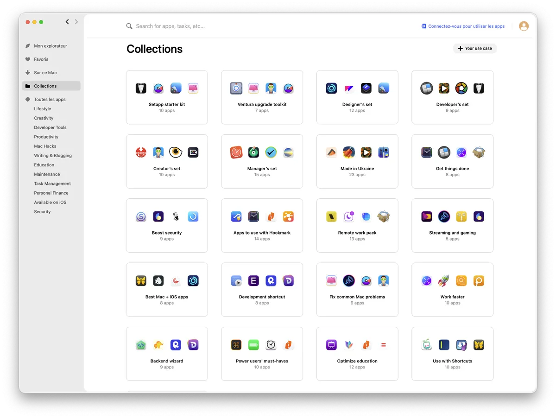This screenshot has height=418, width=556.
Task: Open the Personal Finance category
Action: (51, 193)
